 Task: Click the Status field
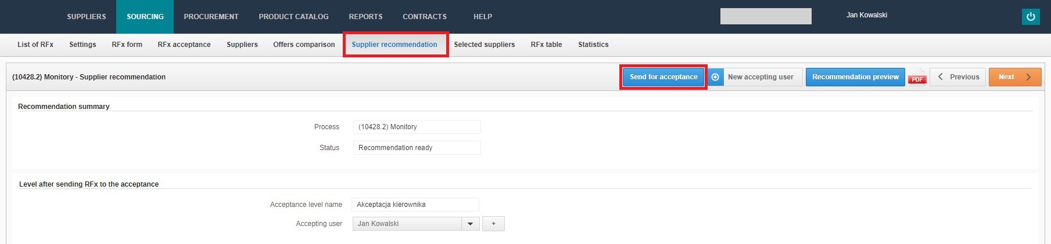(x=417, y=148)
